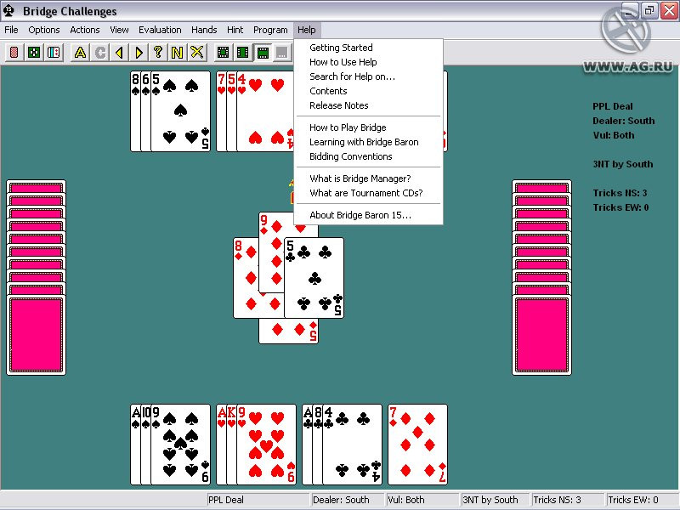Select How to Play Bridge

pos(368,127)
